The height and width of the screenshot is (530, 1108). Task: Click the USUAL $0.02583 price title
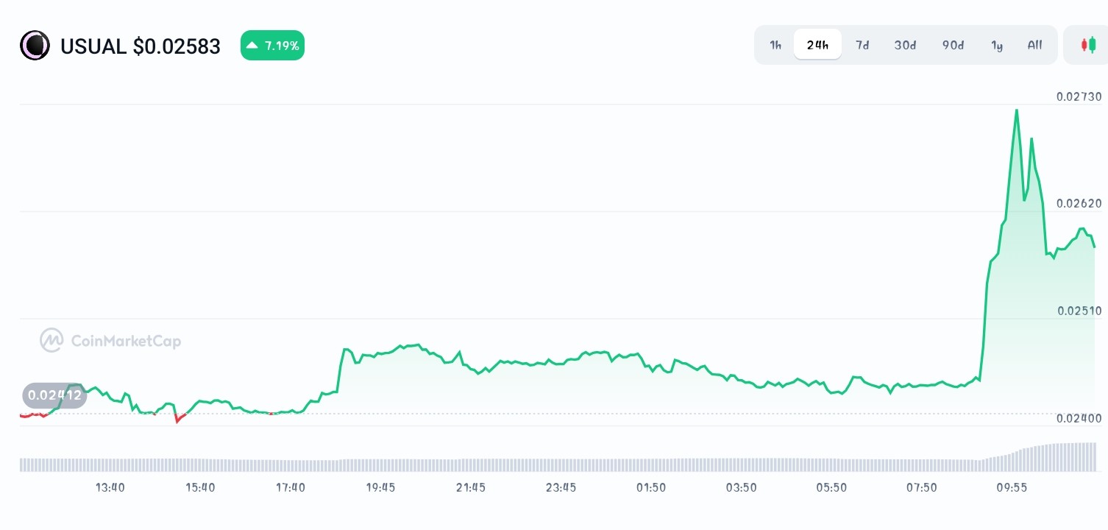coord(141,46)
